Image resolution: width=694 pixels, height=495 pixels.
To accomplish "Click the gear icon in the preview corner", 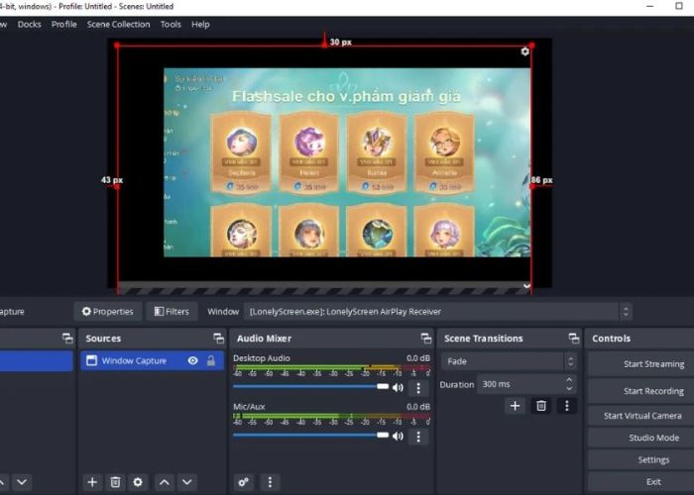I will [x=524, y=51].
